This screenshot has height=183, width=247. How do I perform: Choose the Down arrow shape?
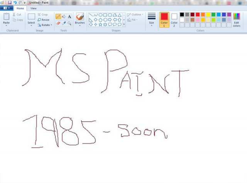(91, 24)
